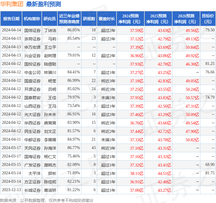This screenshot has height=203, width=216.
Task: Click the 天风证券 institution cell
Action: click(32, 148)
